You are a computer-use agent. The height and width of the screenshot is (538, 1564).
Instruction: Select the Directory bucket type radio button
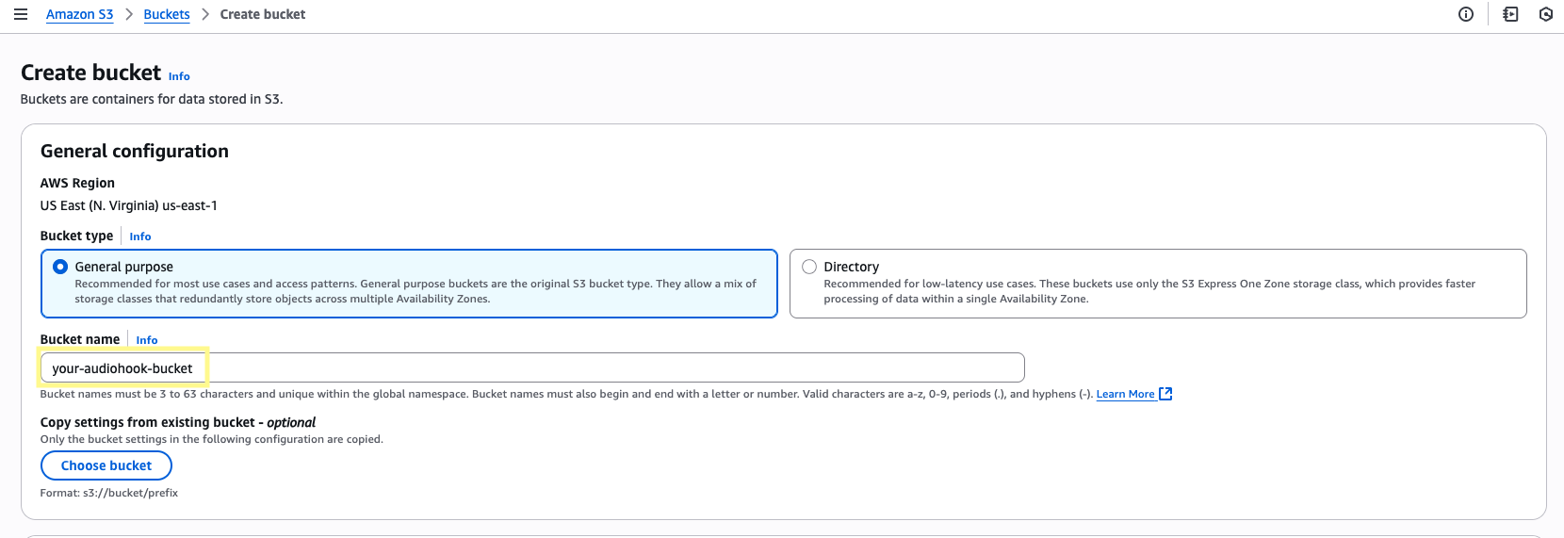tap(809, 267)
